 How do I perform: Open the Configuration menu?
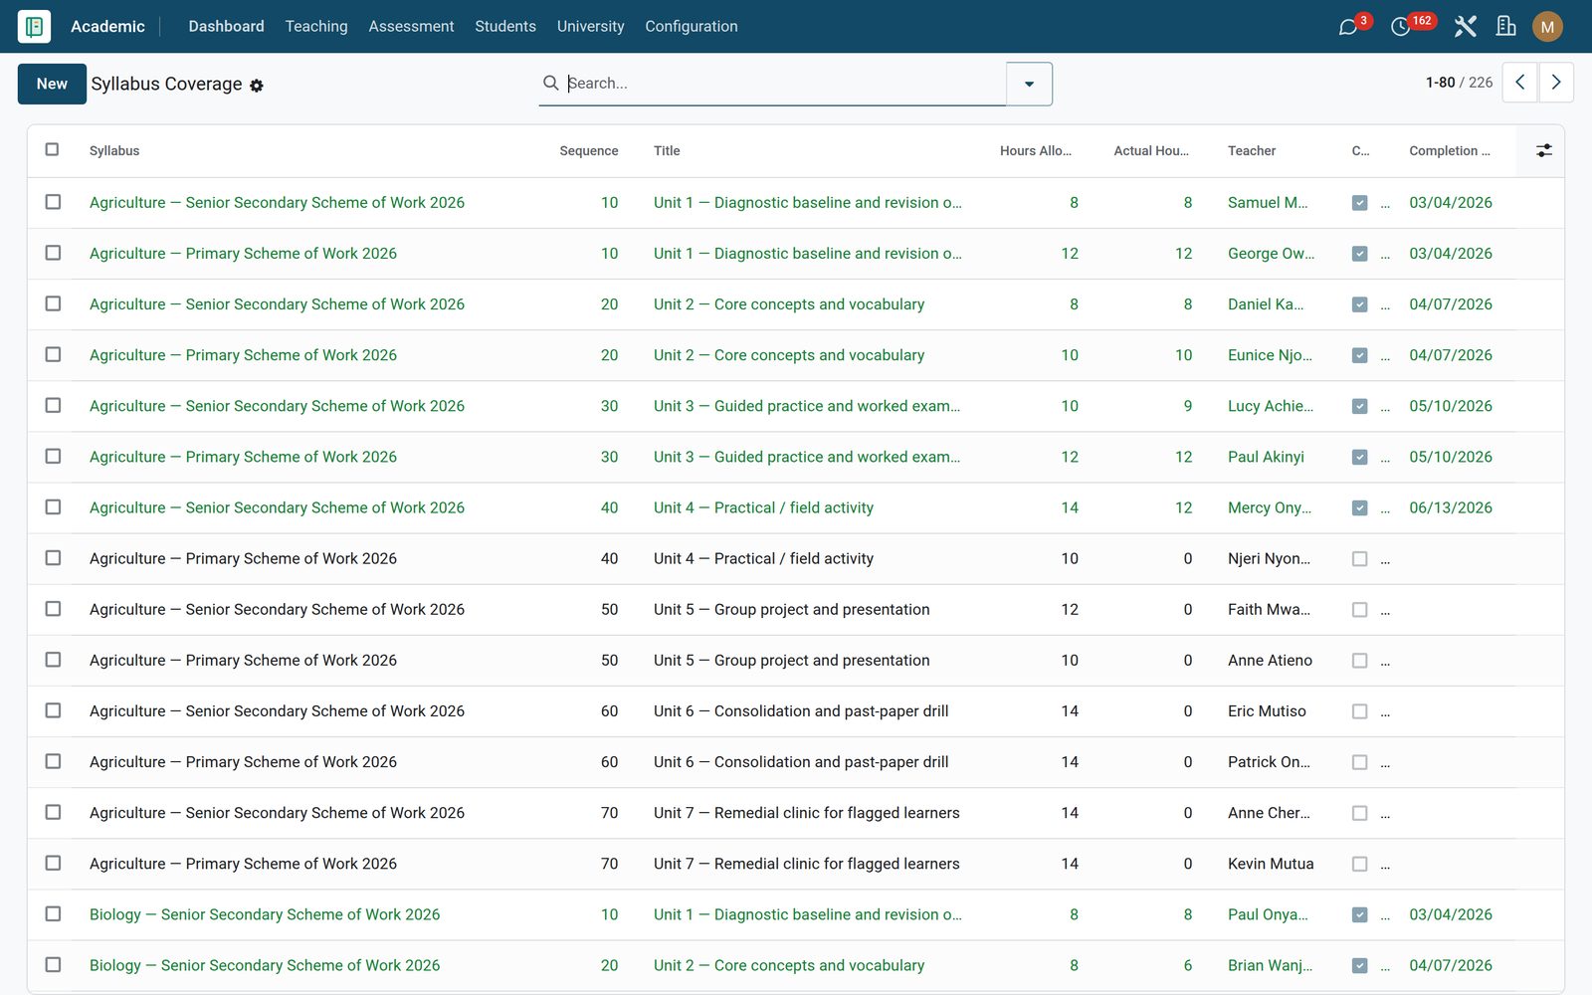(x=692, y=27)
